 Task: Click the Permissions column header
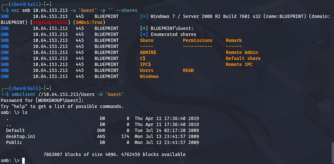197,40
